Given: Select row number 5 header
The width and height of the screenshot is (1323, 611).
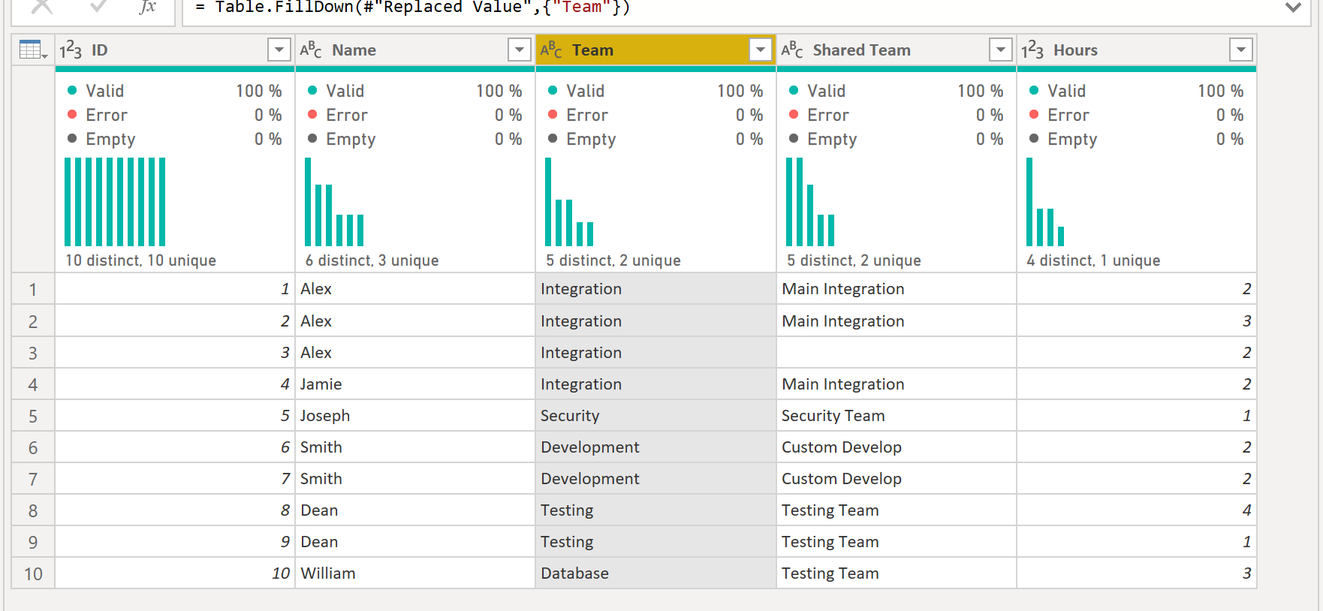Looking at the screenshot, I should click(33, 416).
